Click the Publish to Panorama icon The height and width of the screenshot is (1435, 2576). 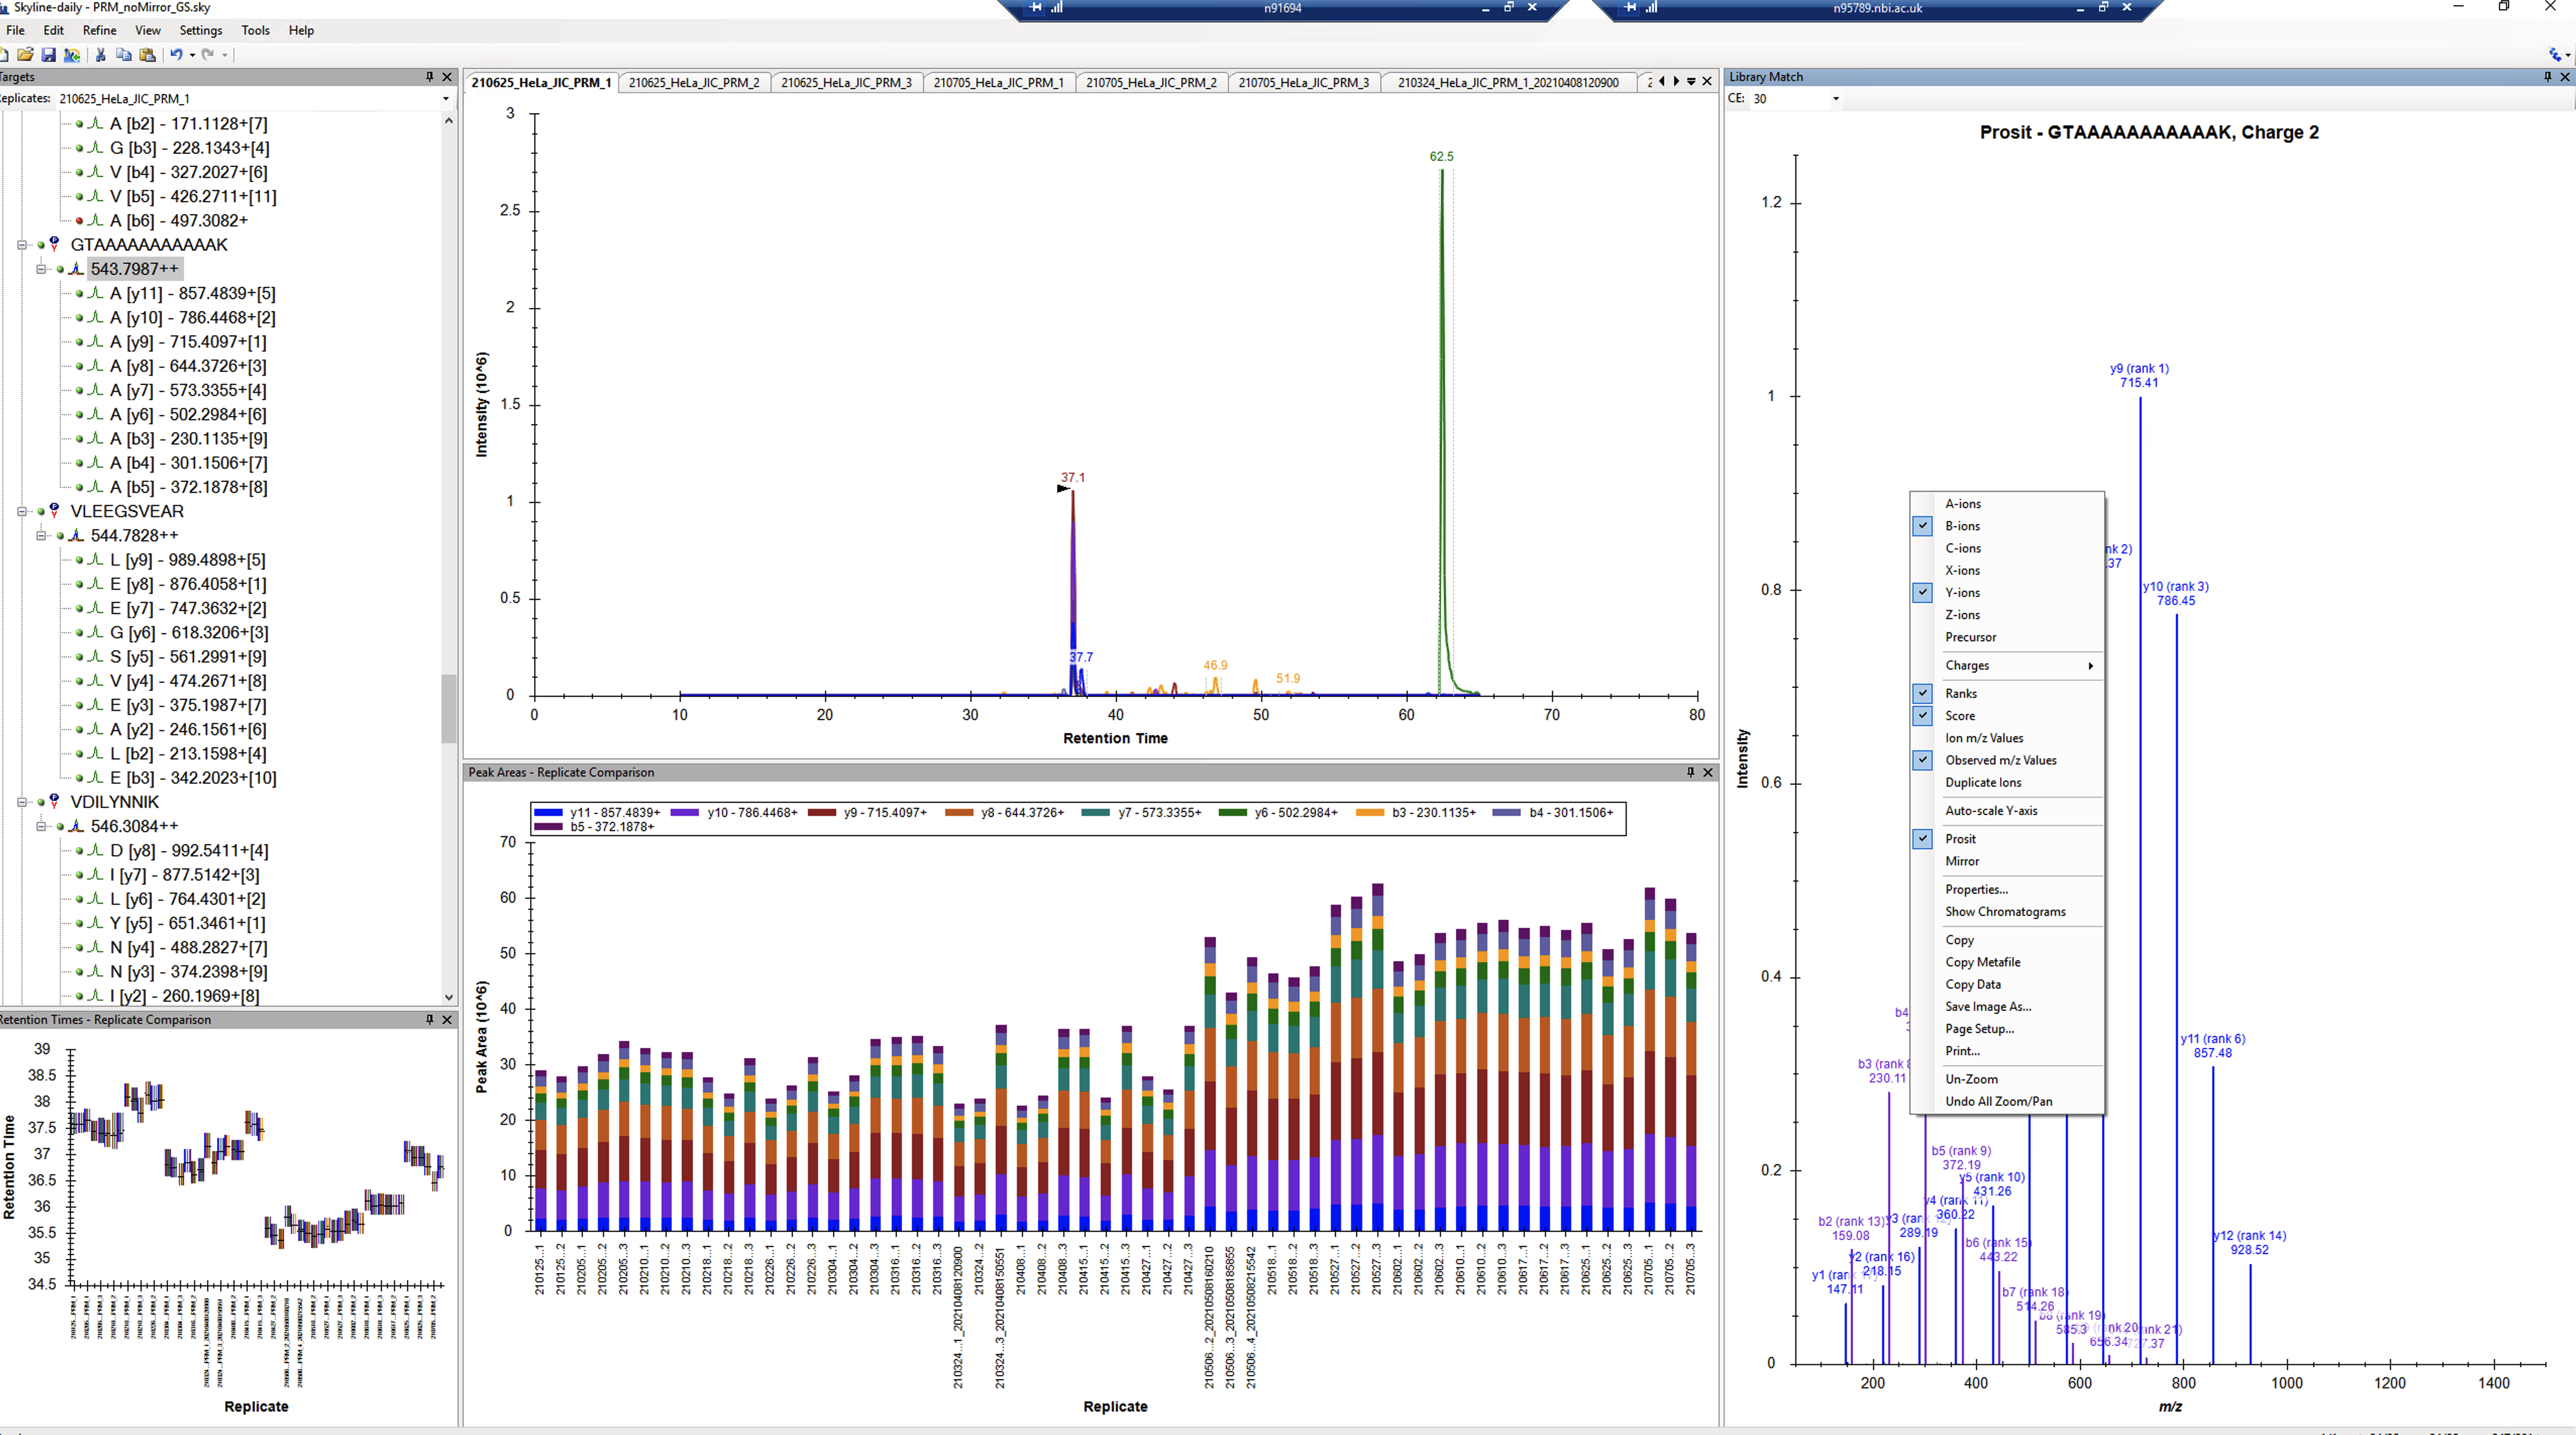pyautogui.click(x=72, y=55)
